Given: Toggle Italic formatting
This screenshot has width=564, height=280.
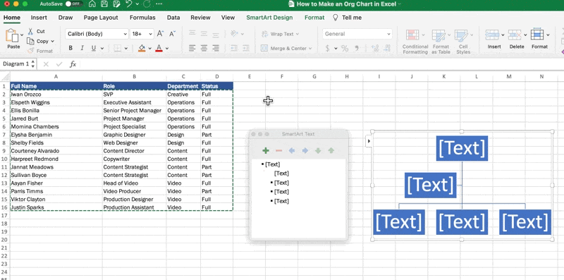Looking at the screenshot, I should point(82,48).
